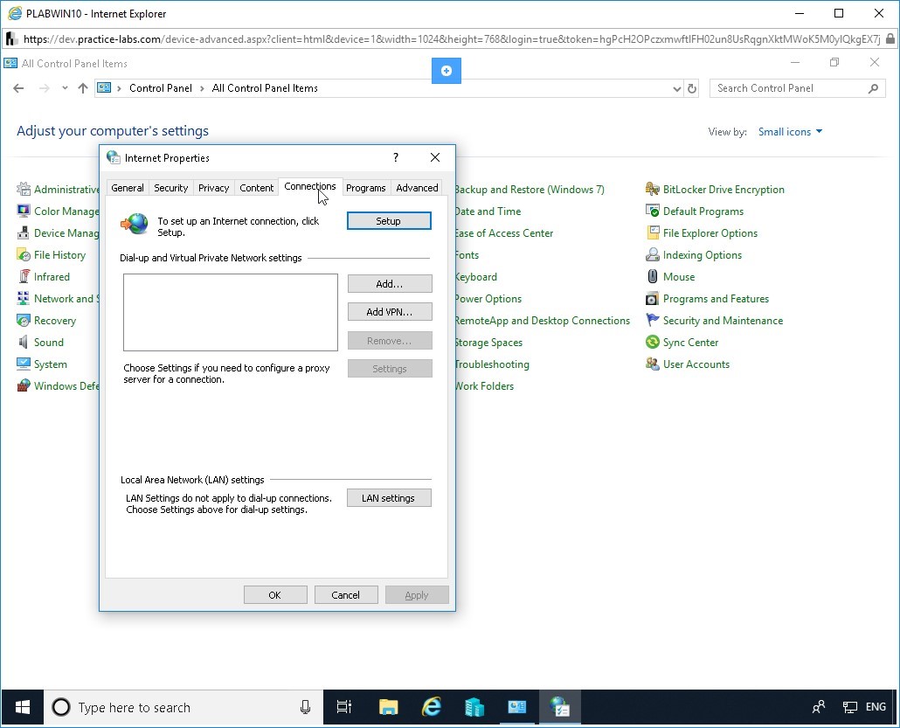This screenshot has height=728, width=900.
Task: Click the Cortana microphone icon
Action: tap(305, 707)
